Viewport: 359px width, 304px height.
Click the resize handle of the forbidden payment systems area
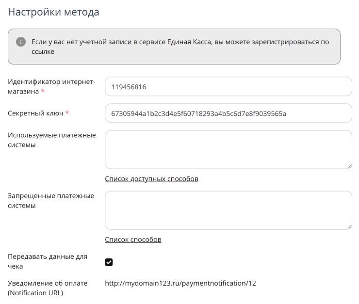pos(349,227)
